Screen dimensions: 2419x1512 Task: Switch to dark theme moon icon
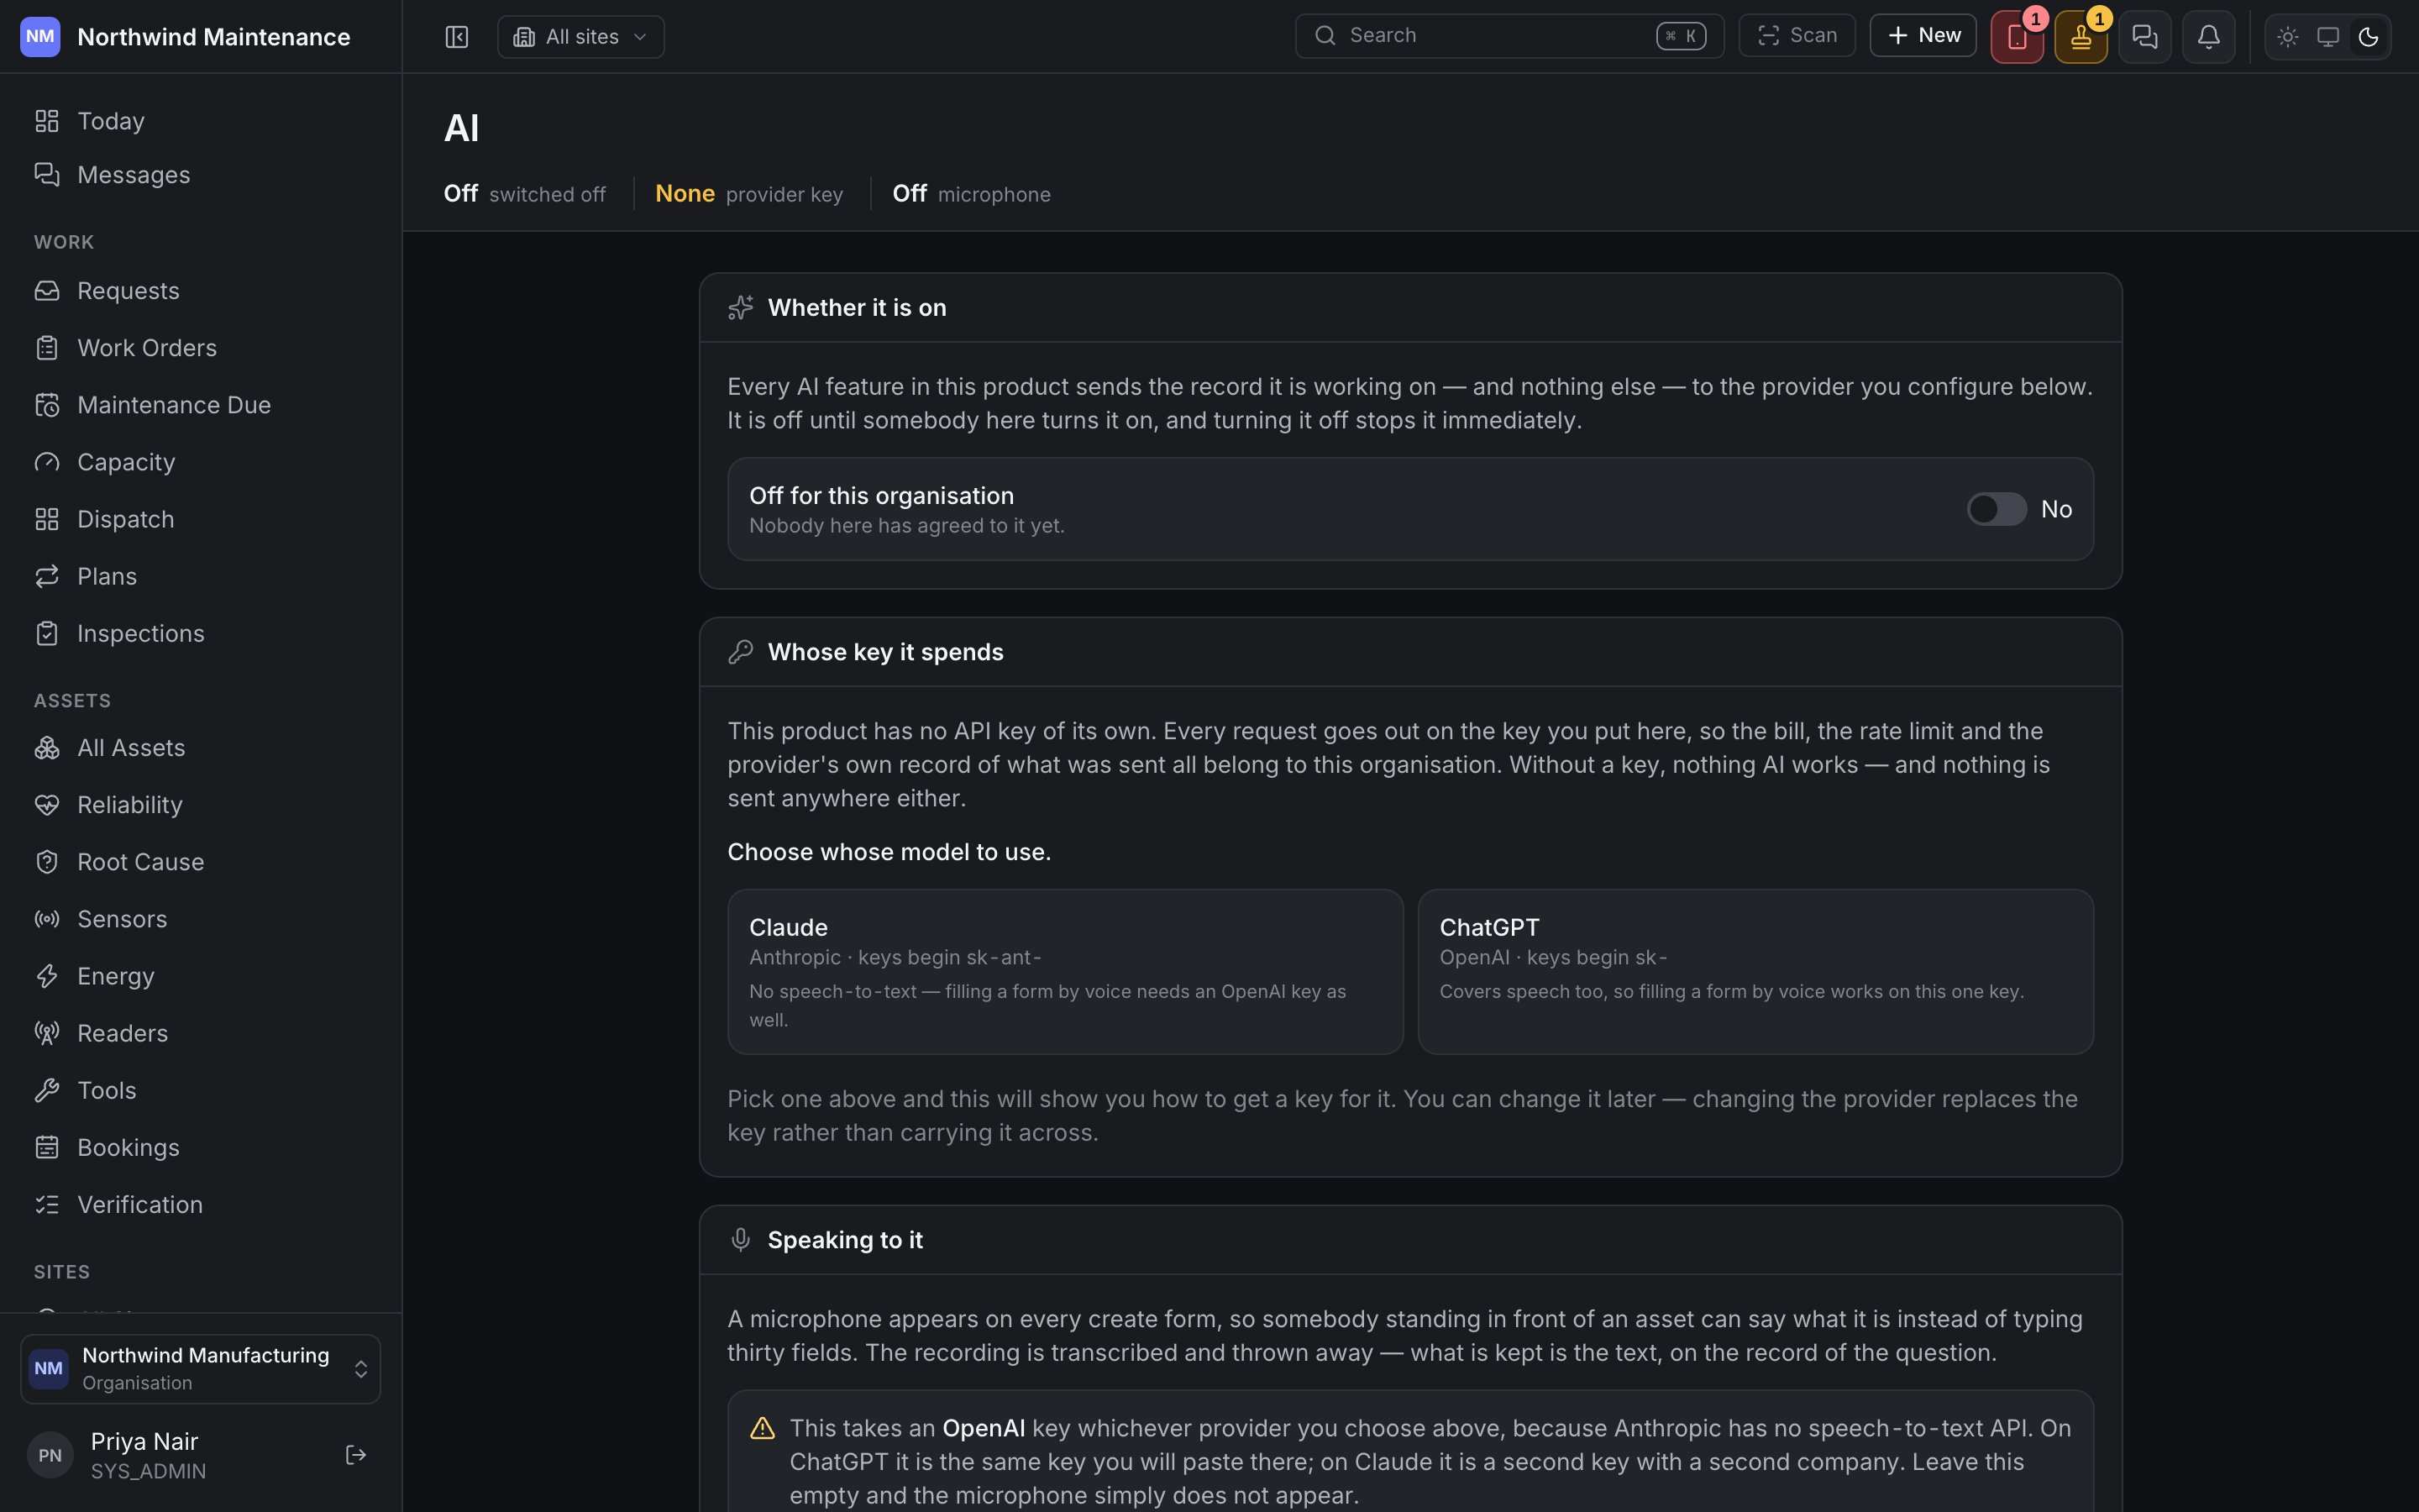pos(2368,37)
